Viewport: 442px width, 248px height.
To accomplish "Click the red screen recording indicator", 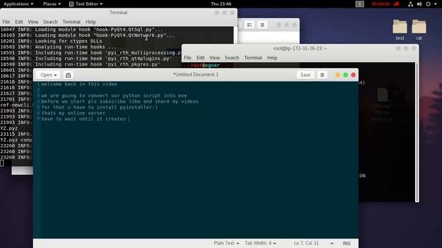I will point(385,4).
